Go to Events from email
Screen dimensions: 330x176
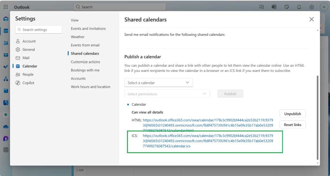[x=85, y=45]
